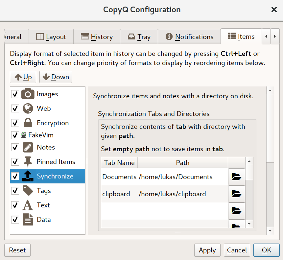
Task: Disable the Data plugin checkbox
Action: coord(15,220)
